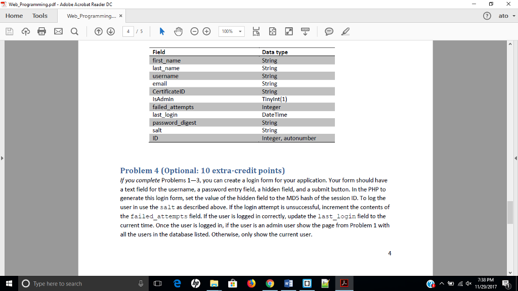Enter full screen mode icon
This screenshot has height=291, width=518.
tap(289, 31)
